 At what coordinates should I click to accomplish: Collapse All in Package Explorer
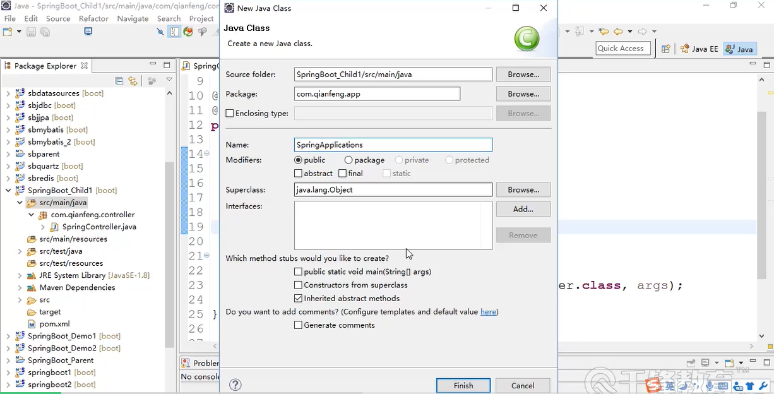119,81
